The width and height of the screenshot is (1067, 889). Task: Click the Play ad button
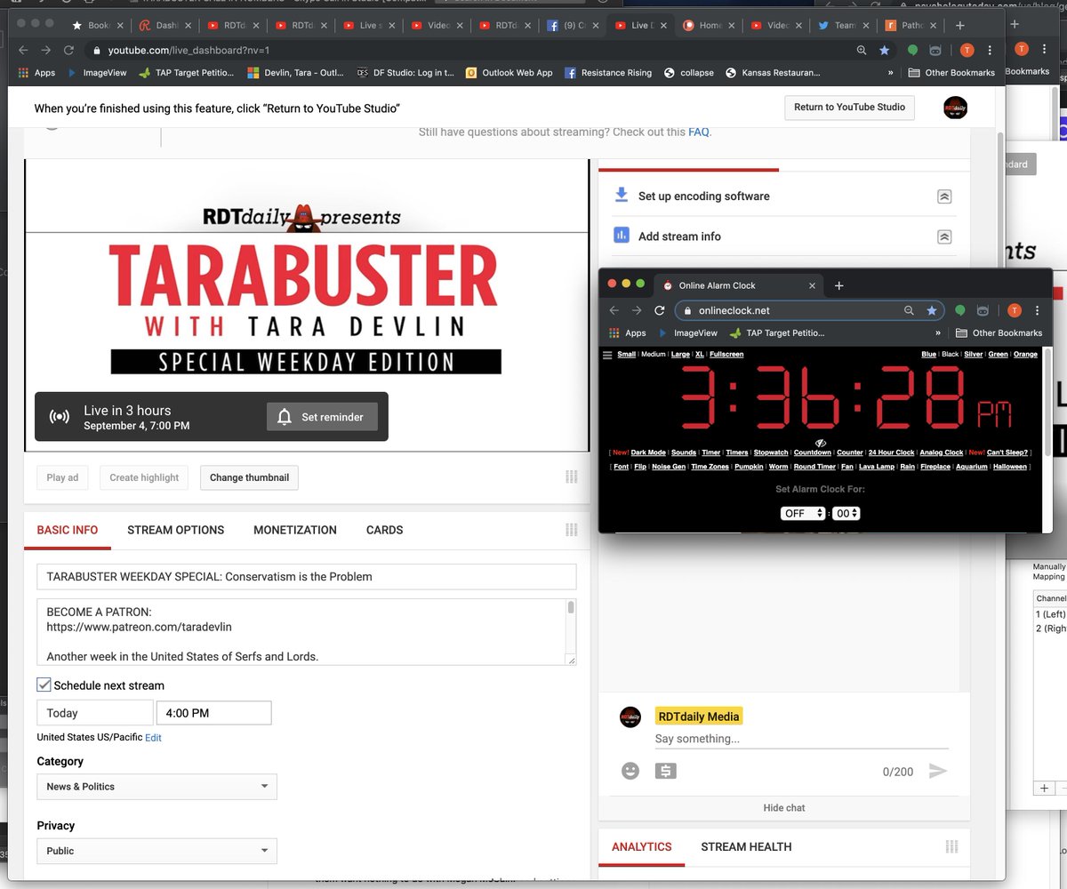pos(62,477)
